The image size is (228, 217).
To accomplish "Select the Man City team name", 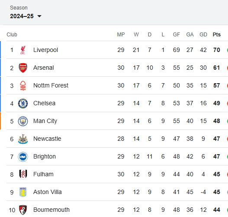I will [x=45, y=121].
